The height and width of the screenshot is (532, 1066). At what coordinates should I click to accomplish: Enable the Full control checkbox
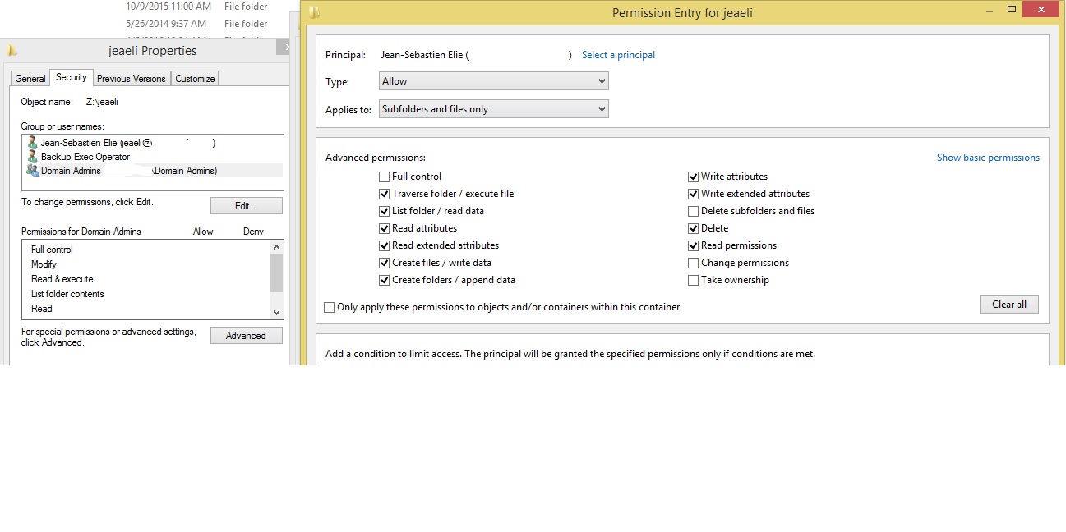coord(384,176)
